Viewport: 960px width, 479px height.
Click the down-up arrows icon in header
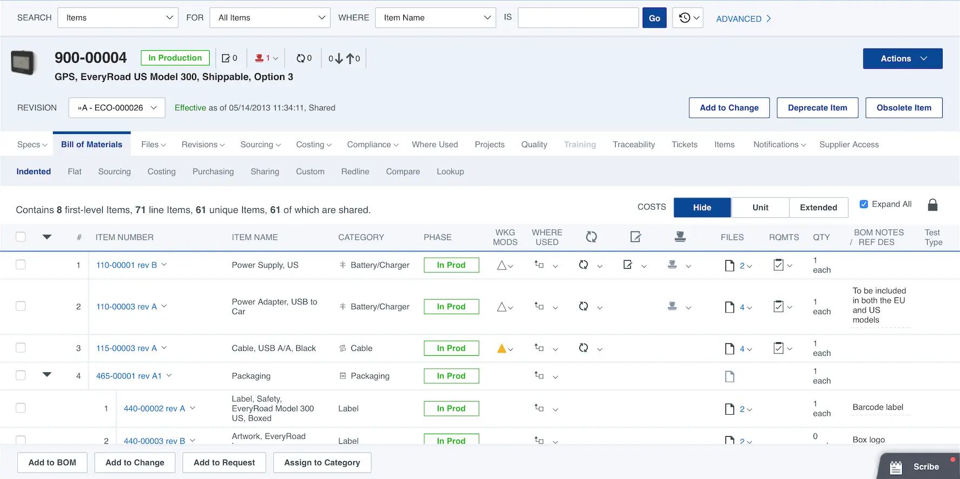tap(344, 58)
